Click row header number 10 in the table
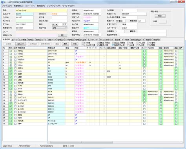The height and width of the screenshot is (149, 186). (x=5, y=77)
